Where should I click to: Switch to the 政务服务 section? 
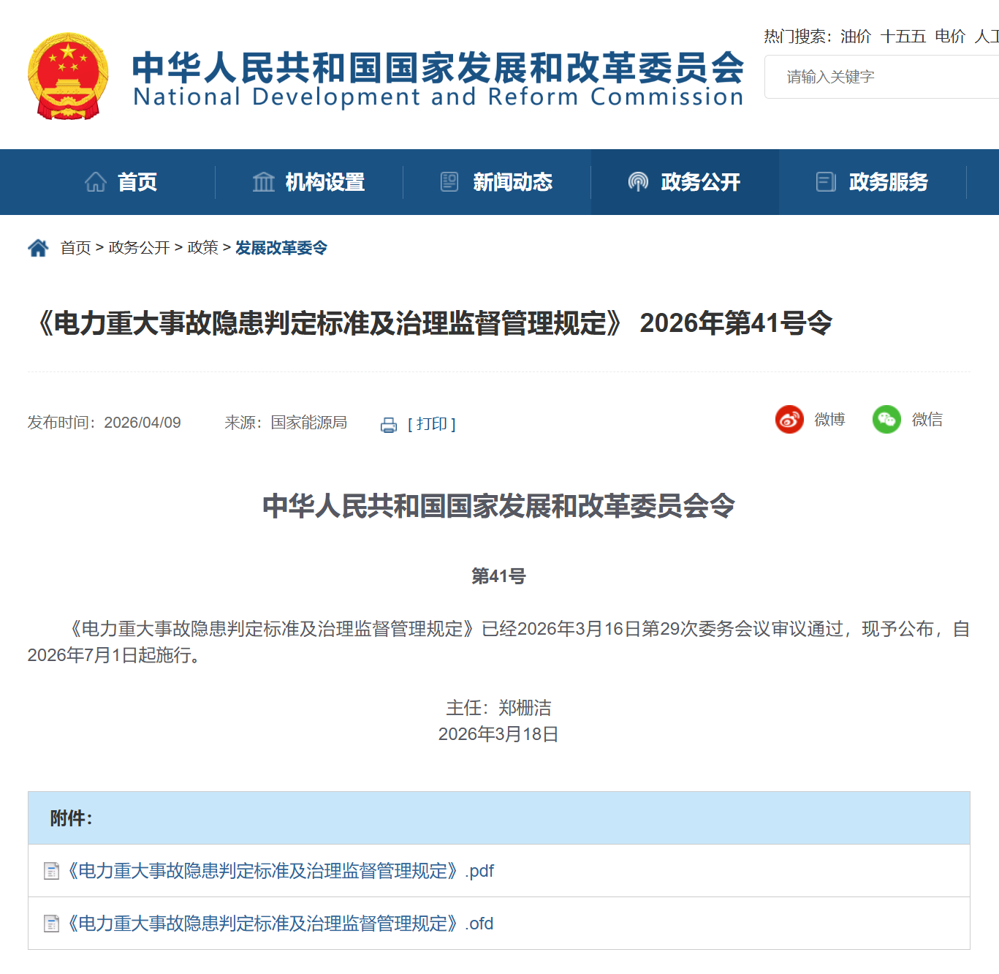pos(889,182)
